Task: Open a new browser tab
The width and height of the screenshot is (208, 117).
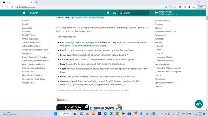Action: coord(36,2)
